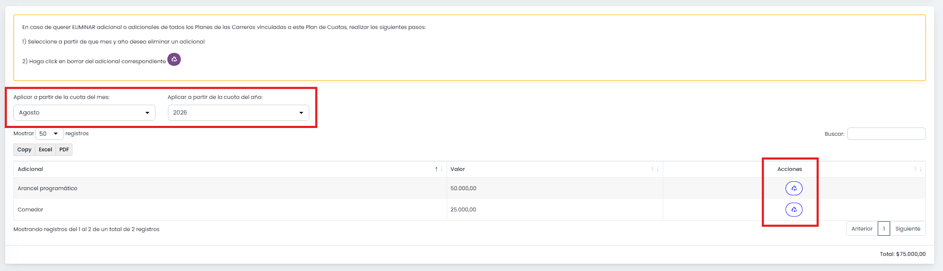The width and height of the screenshot is (943, 271).
Task: Sort table by Adicional column
Action: 230,169
